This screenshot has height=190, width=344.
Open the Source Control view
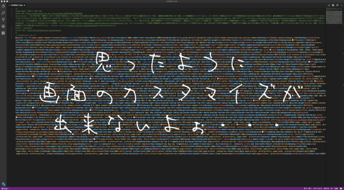pyautogui.click(x=3, y=20)
